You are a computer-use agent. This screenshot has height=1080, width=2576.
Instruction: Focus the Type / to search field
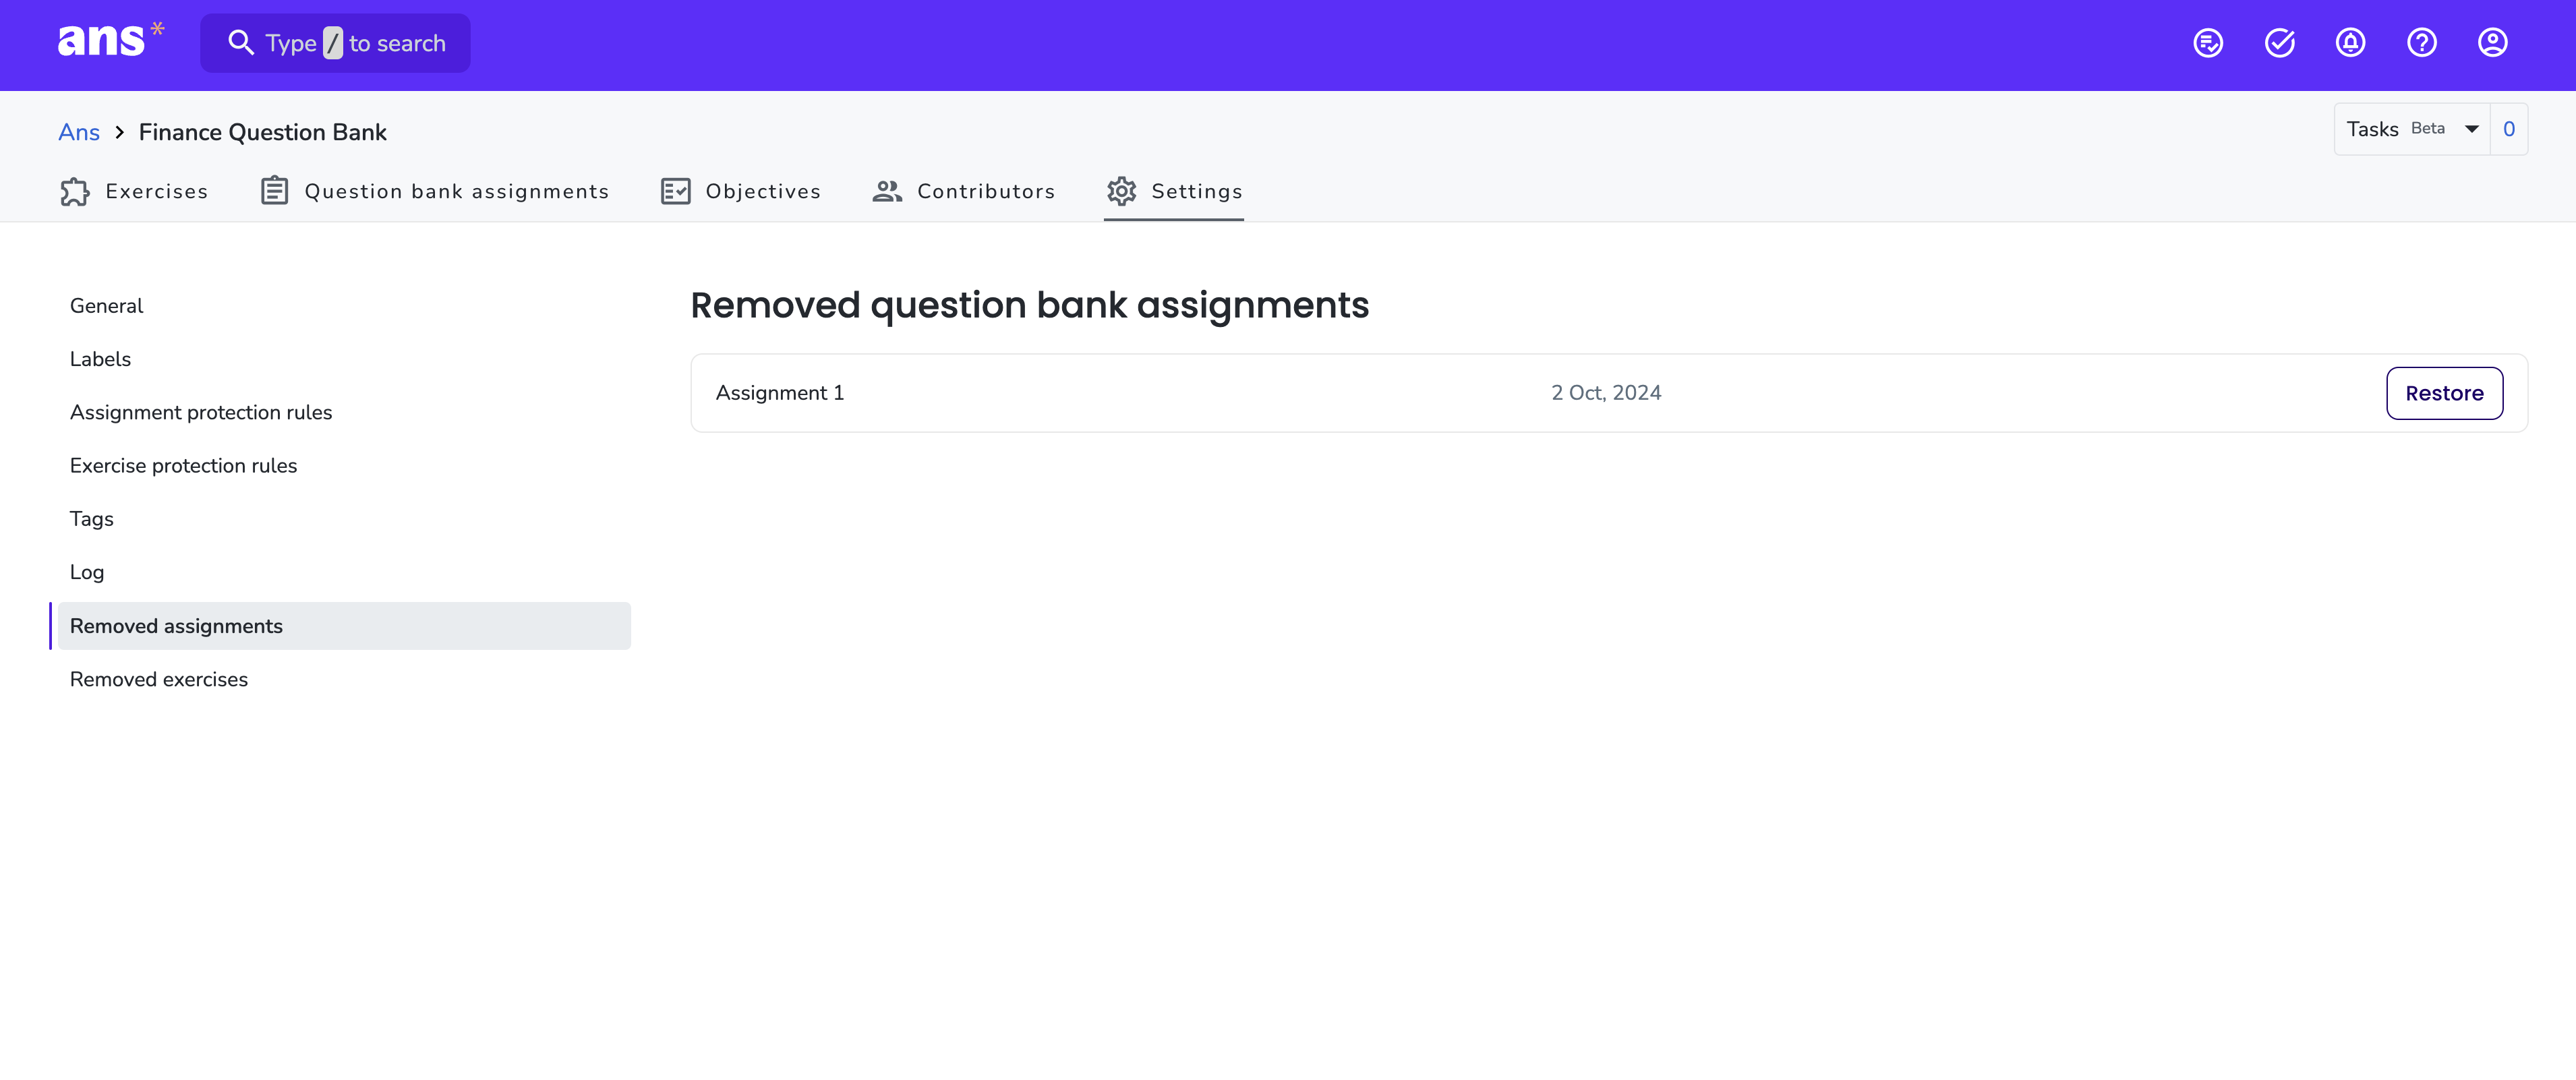335,43
